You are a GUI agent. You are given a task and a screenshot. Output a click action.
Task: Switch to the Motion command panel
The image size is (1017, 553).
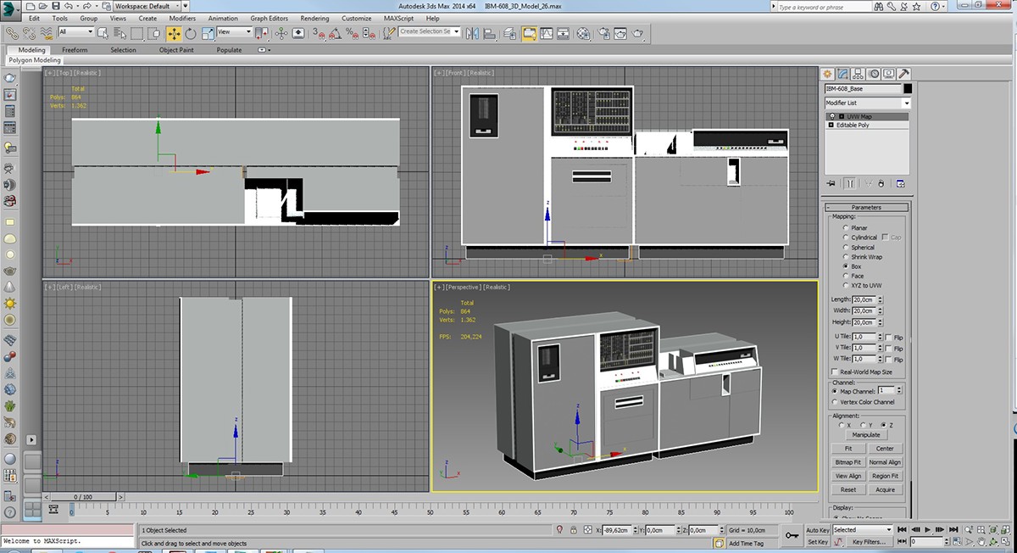874,74
